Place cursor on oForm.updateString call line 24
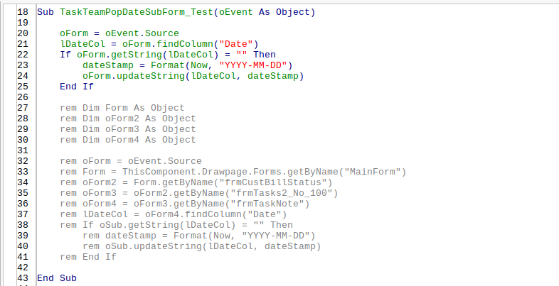 [x=193, y=76]
